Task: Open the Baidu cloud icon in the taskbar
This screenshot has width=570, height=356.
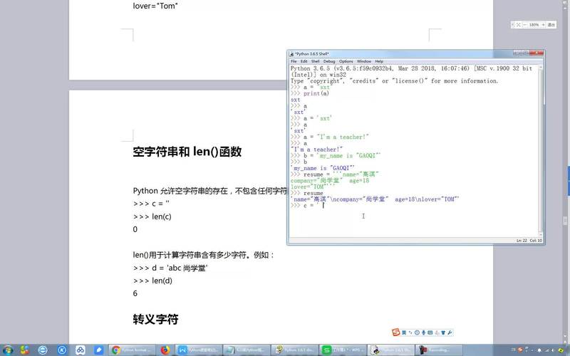Action: tap(81, 350)
